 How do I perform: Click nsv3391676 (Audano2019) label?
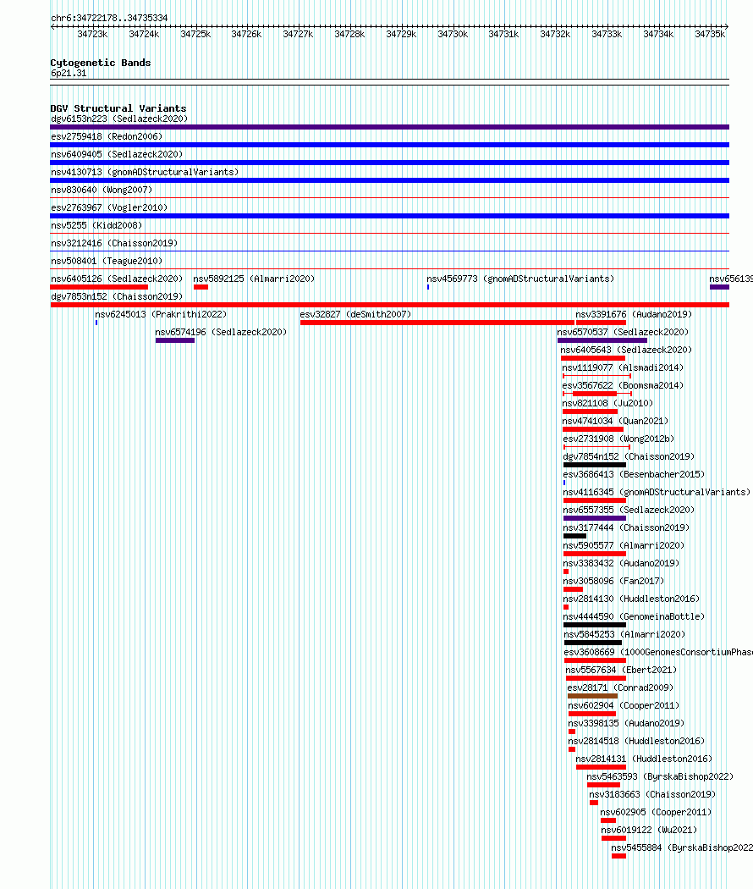pos(634,314)
